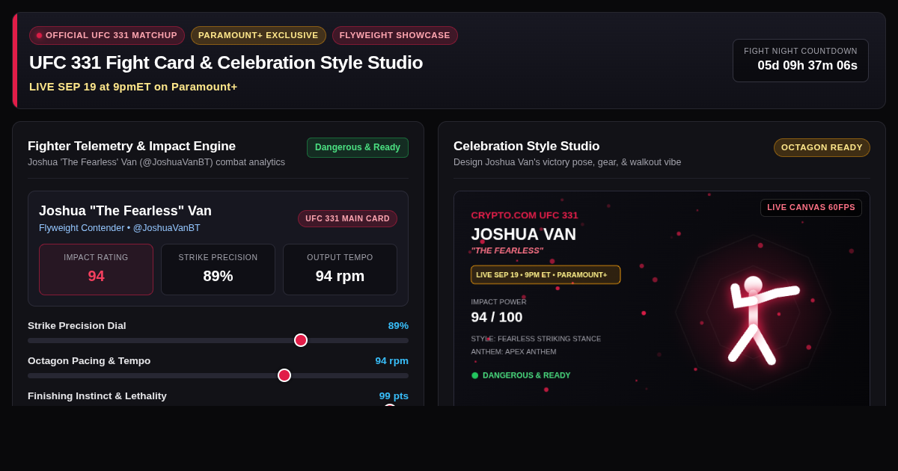This screenshot has height=471, width=898.
Task: Click the 99 pts lethality value
Action: (394, 396)
